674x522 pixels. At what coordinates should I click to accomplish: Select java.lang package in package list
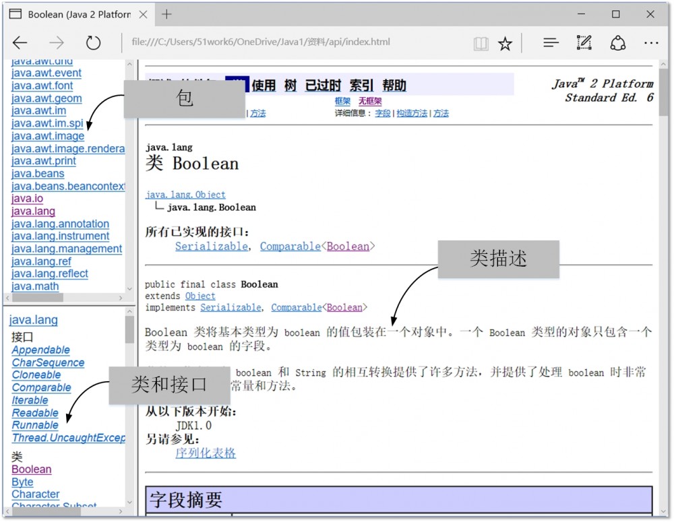click(33, 211)
